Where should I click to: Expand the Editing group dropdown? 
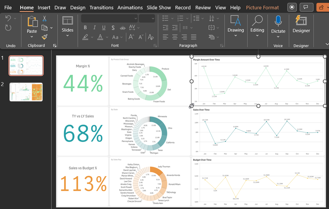(x=257, y=36)
